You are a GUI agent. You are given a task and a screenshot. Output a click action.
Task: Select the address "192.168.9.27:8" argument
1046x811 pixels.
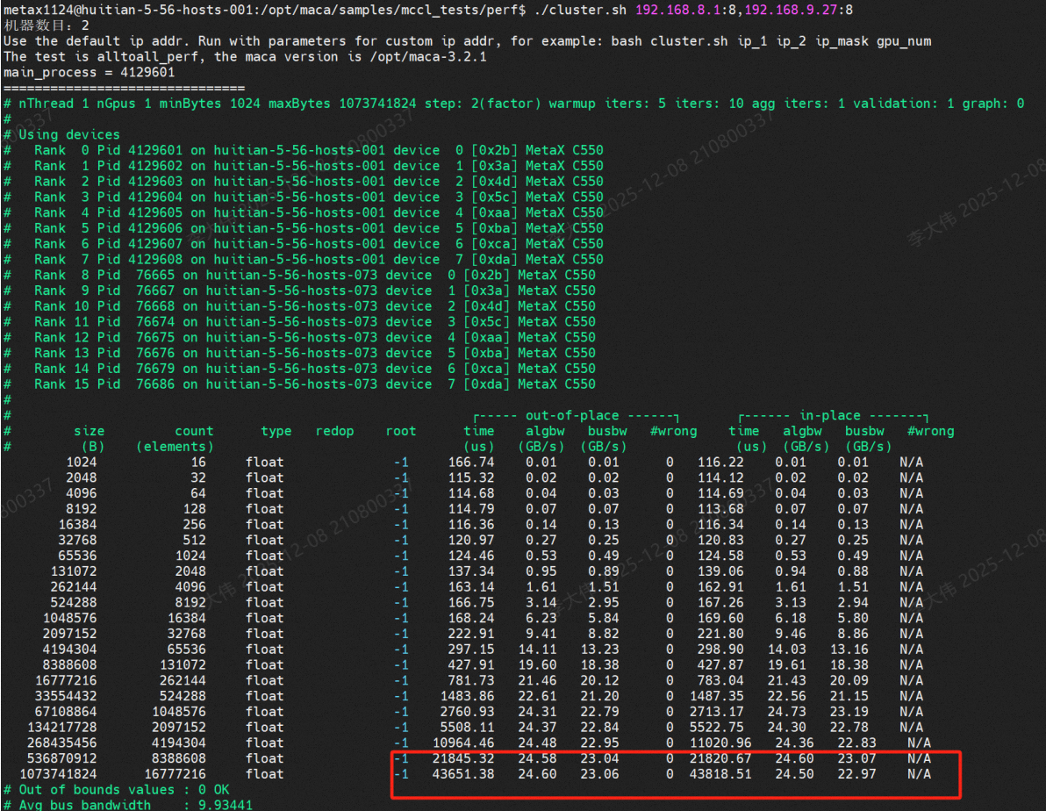(x=799, y=10)
